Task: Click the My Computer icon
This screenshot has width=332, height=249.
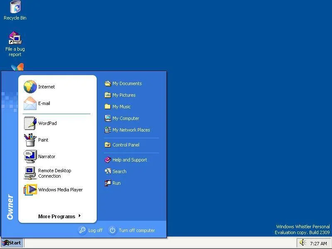Action: [108, 118]
